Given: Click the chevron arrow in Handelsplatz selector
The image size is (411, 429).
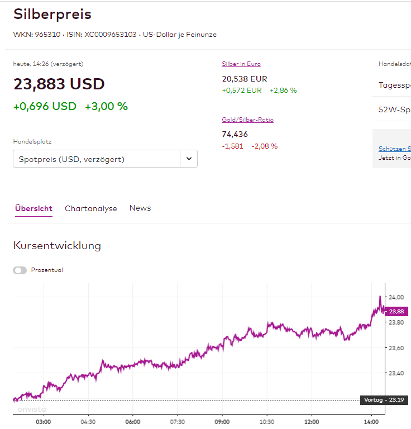Looking at the screenshot, I should (x=189, y=159).
